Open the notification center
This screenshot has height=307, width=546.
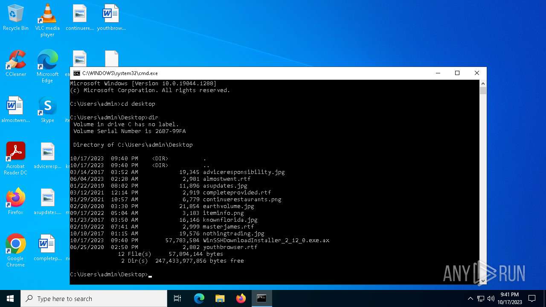click(x=532, y=298)
